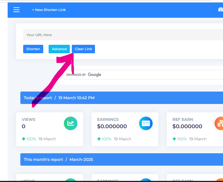Focus the 'Your URL Here' input field

tap(123, 35)
